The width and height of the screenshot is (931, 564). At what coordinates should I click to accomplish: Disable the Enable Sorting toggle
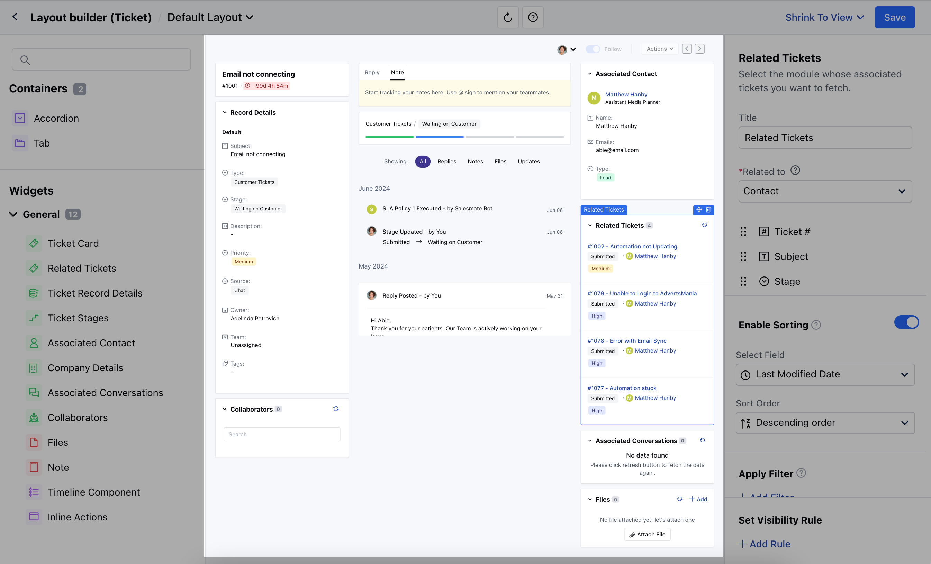coord(906,322)
